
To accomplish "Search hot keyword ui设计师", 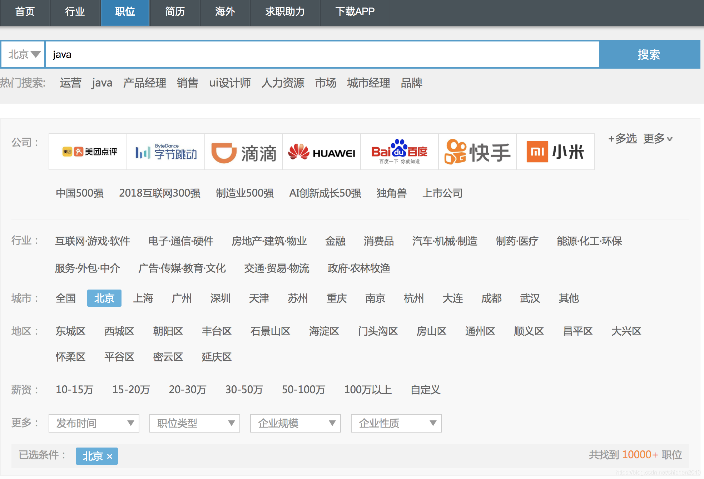I will click(x=230, y=83).
